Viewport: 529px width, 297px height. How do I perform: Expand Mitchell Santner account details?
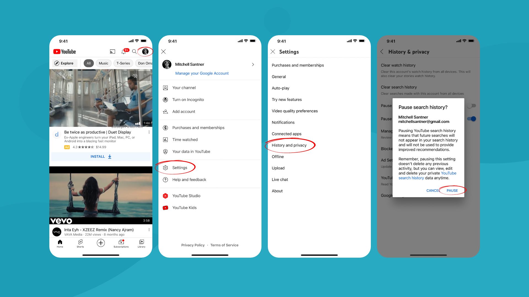pyautogui.click(x=253, y=64)
